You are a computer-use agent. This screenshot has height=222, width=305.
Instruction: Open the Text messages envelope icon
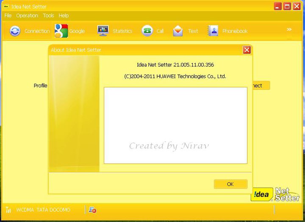178,31
